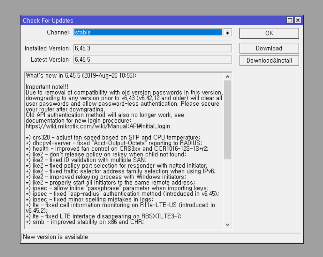Click the lte RBSXTLTE3-7 interface entry
The image size is (323, 257).
click(103, 216)
